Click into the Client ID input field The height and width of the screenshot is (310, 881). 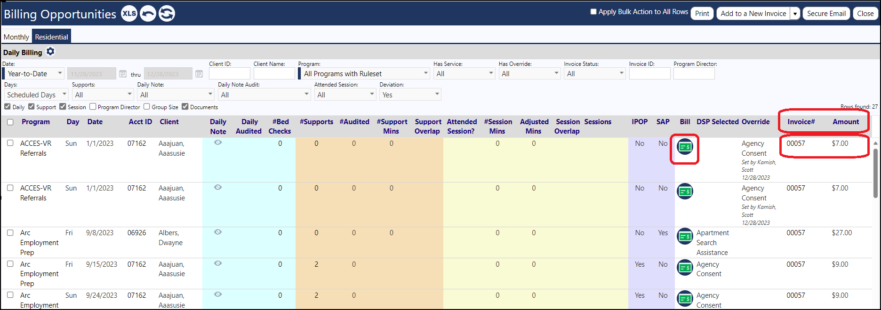point(230,73)
